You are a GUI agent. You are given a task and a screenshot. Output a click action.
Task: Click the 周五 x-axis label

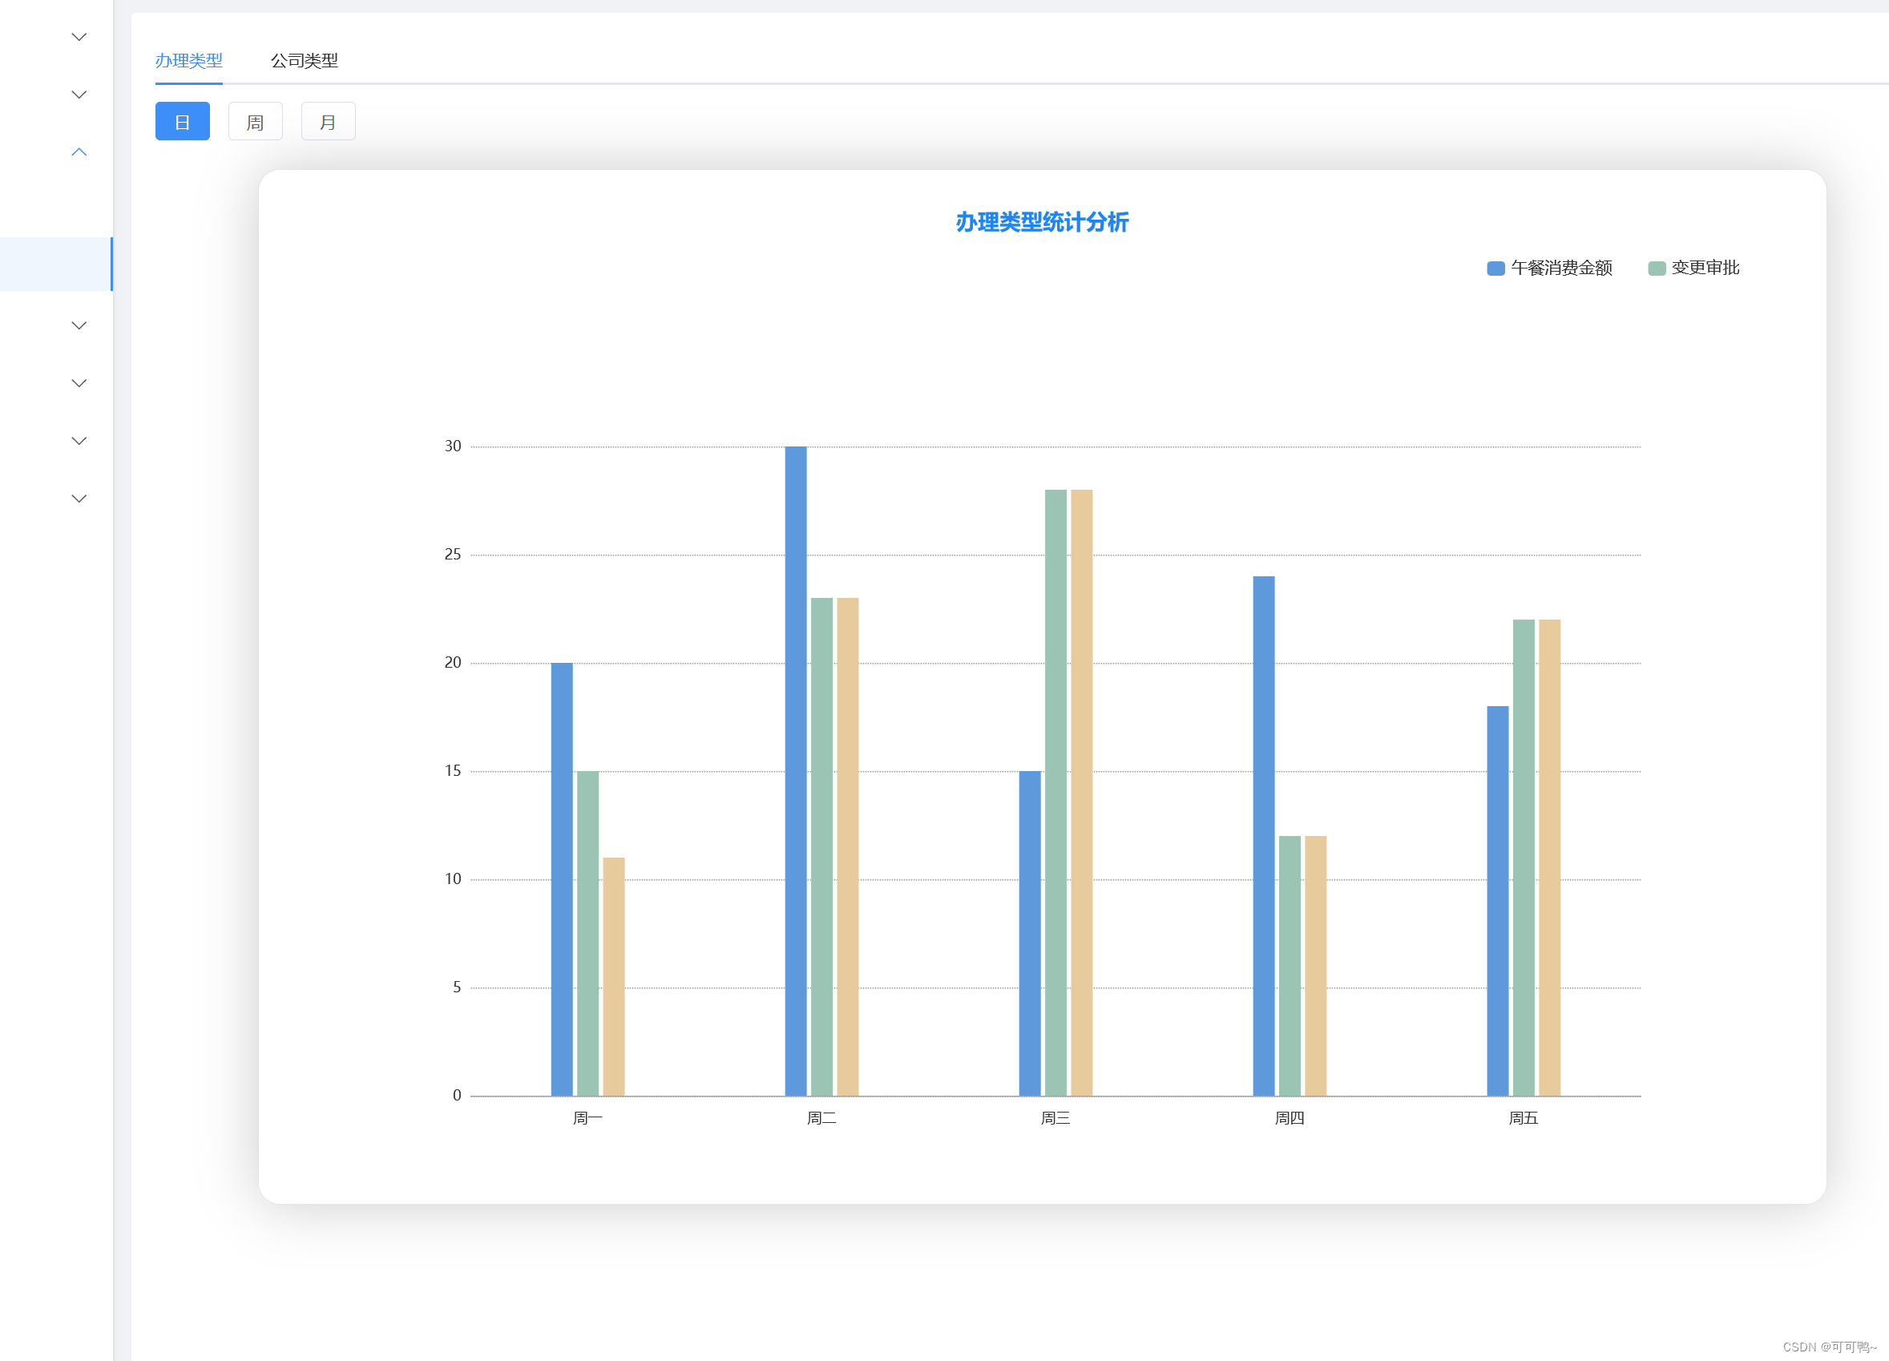pos(1524,1118)
